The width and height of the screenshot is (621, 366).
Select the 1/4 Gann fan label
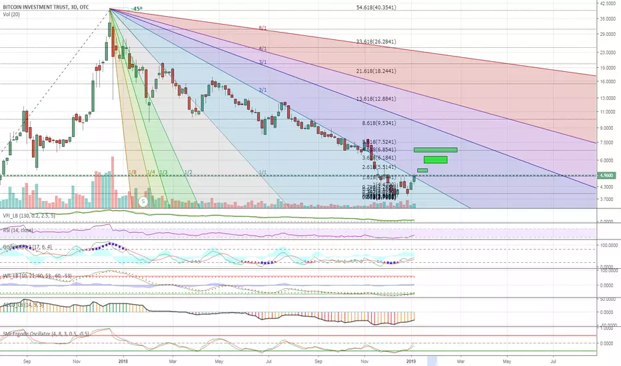151,172
